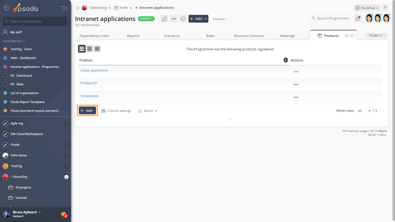The width and height of the screenshot is (395, 222).
Task: Expand the Agile org tree item
Action: point(66,124)
